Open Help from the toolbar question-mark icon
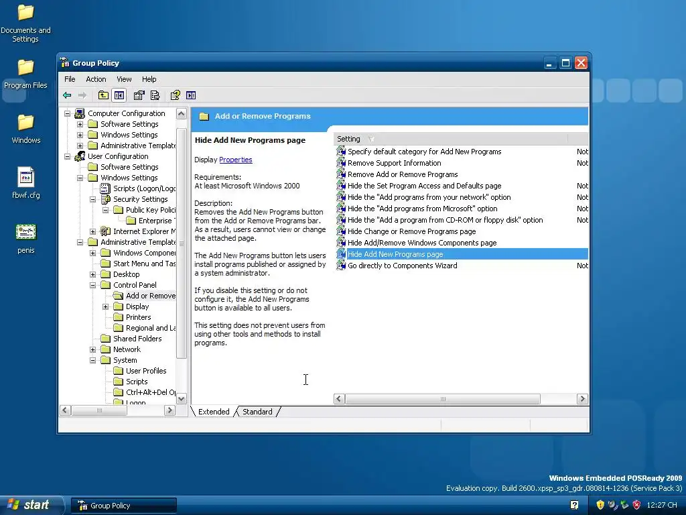Viewport: 686px width, 515px height. pyautogui.click(x=175, y=95)
